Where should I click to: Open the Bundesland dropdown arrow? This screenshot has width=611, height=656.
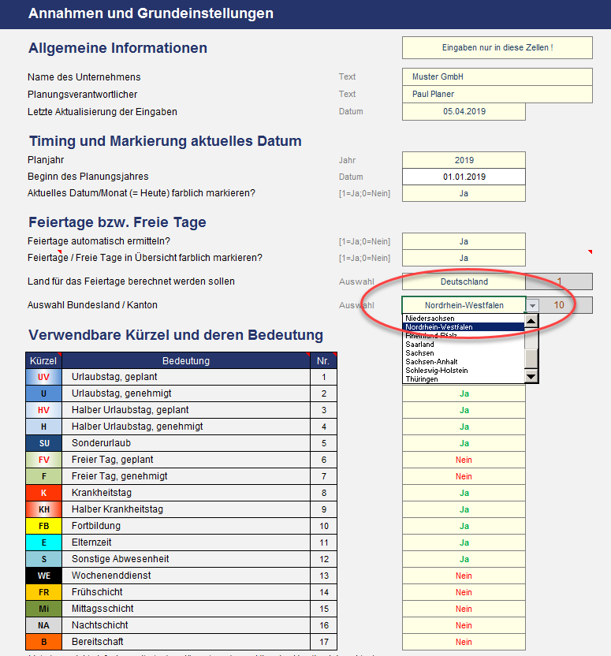coord(533,305)
